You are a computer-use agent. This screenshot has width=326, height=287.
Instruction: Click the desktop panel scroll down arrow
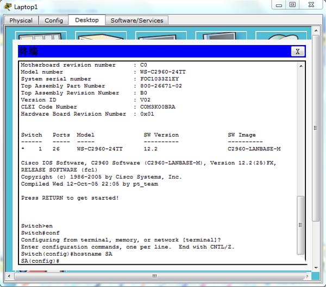pyautogui.click(x=316, y=268)
